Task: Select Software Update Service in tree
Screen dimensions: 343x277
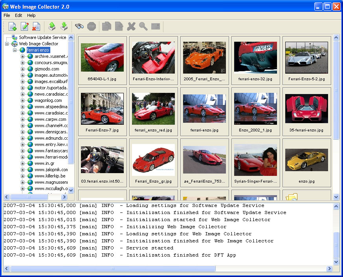Action: click(x=42, y=37)
